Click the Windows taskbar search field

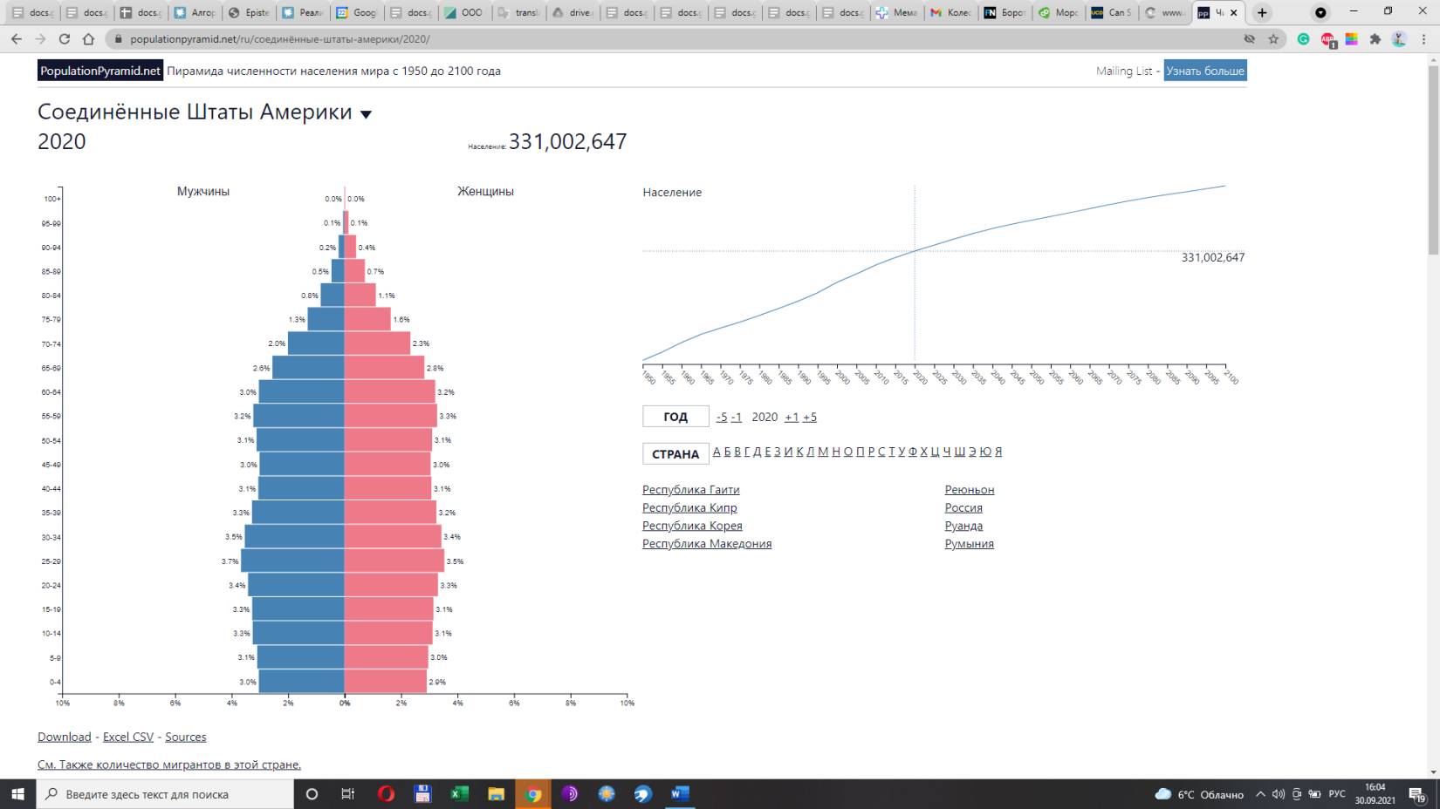click(166, 794)
